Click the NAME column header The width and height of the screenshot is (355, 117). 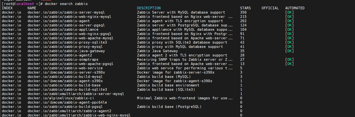[x=32, y=8]
